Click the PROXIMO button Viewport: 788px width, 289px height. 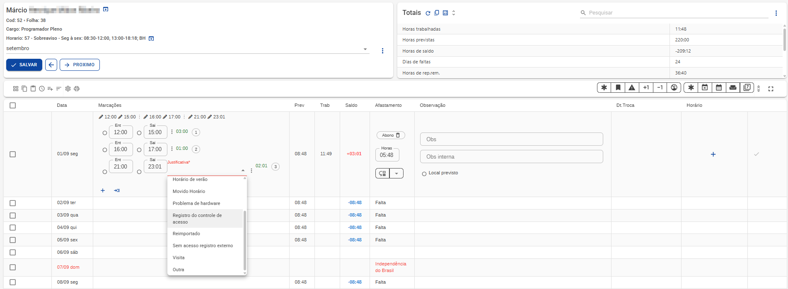pos(80,65)
